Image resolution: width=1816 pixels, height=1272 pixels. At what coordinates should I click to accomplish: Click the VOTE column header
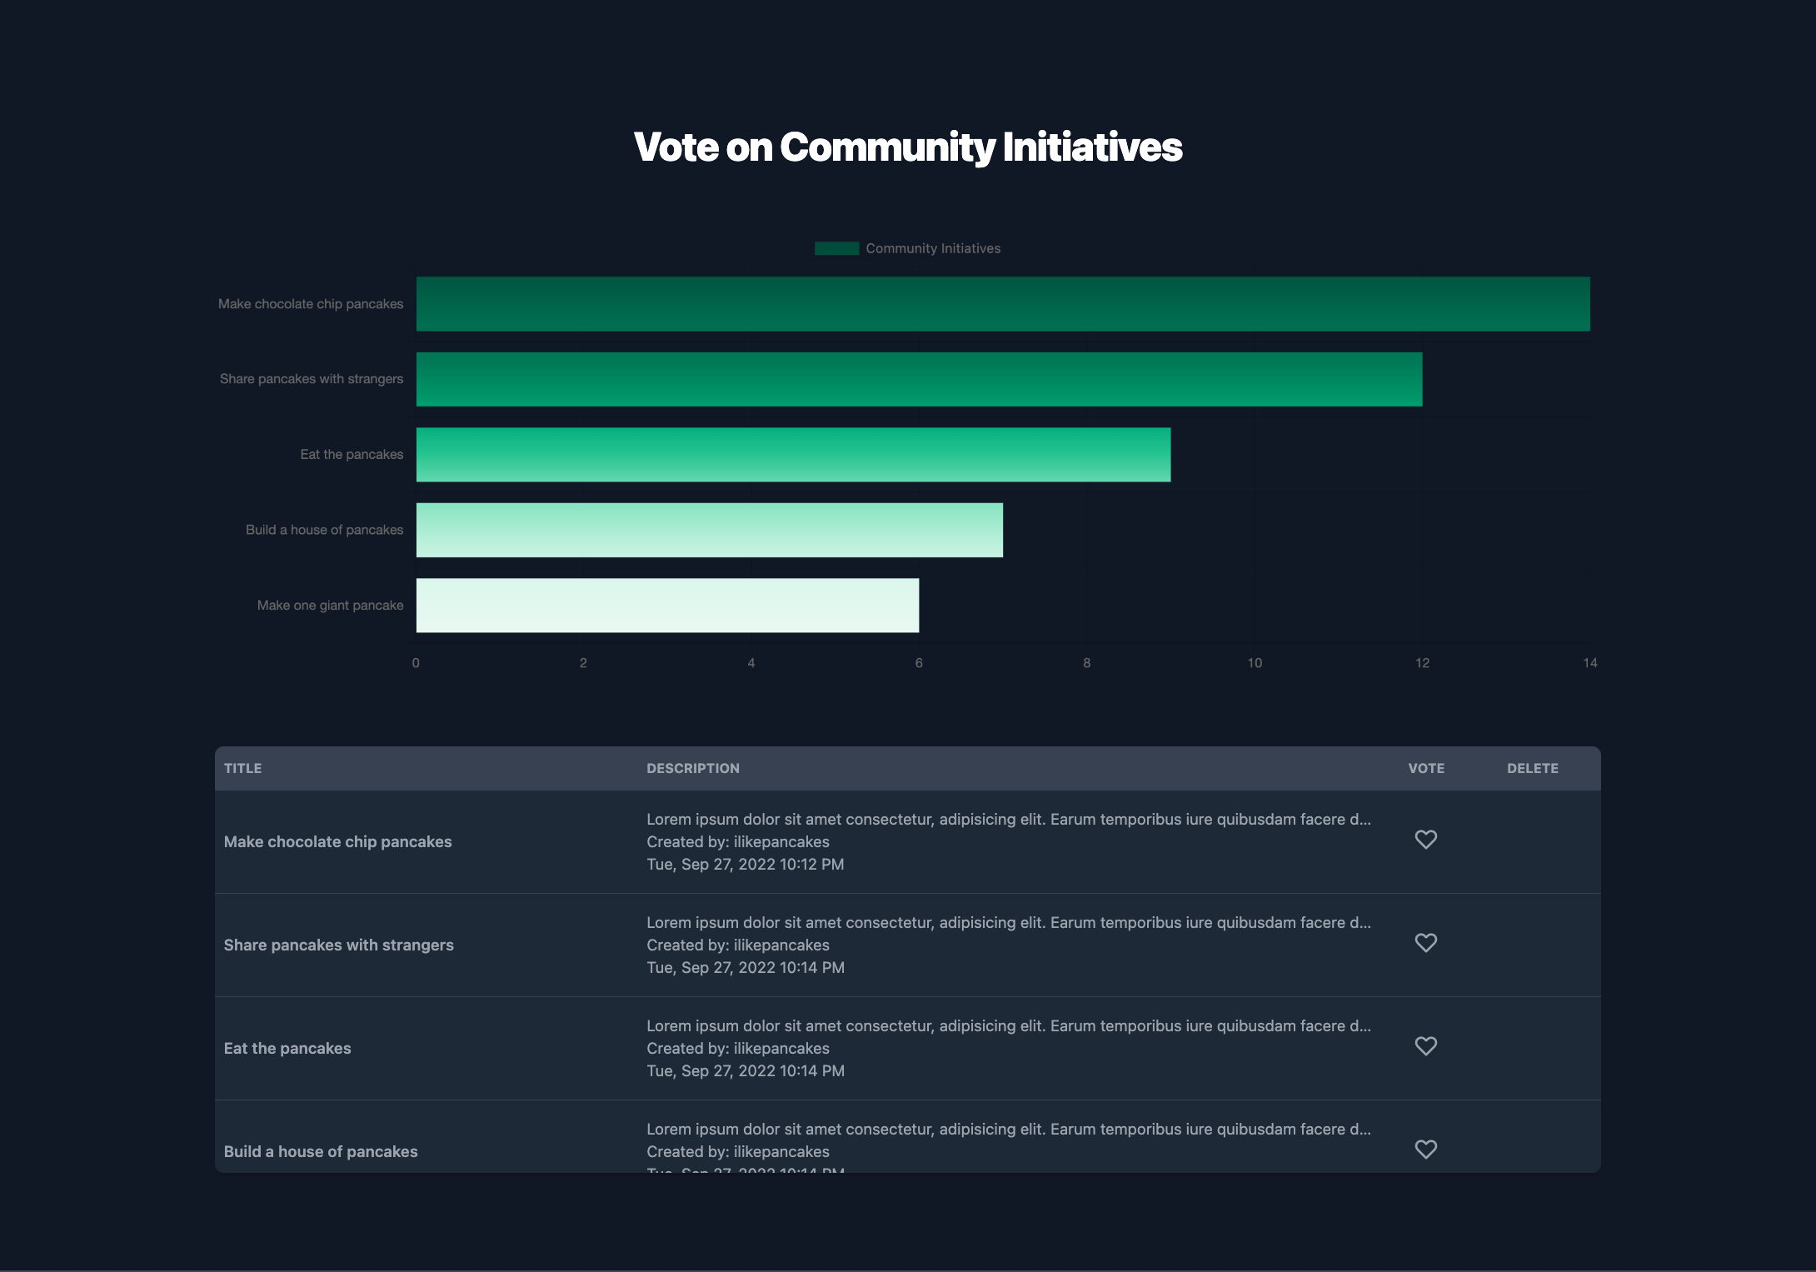click(1425, 768)
